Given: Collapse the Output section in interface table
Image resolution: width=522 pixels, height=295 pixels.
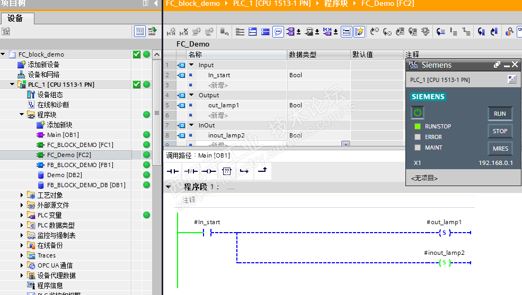Looking at the screenshot, I should pos(191,95).
